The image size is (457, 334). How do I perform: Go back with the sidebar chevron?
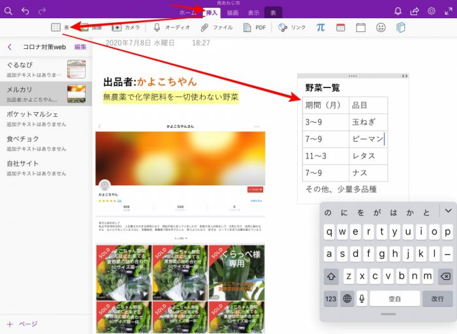tap(10, 47)
